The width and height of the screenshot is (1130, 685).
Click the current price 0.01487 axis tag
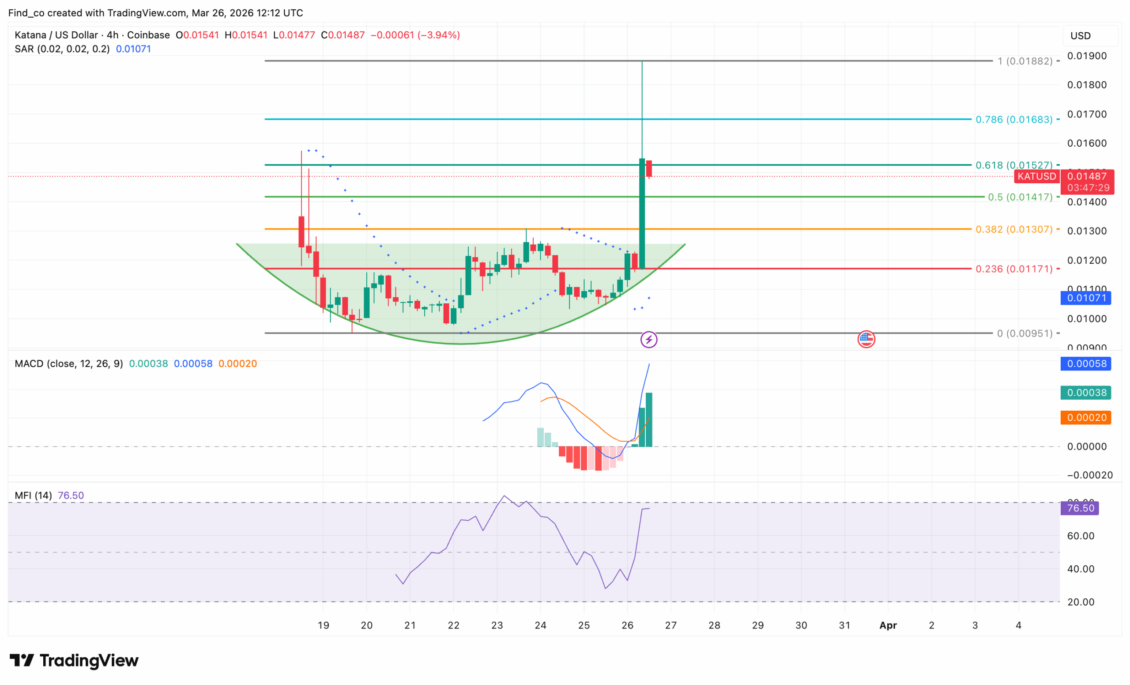[1086, 182]
